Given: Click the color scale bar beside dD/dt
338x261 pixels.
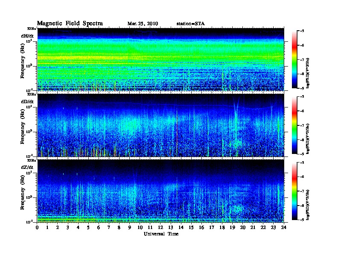Looking at the screenshot, I should (x=294, y=125).
